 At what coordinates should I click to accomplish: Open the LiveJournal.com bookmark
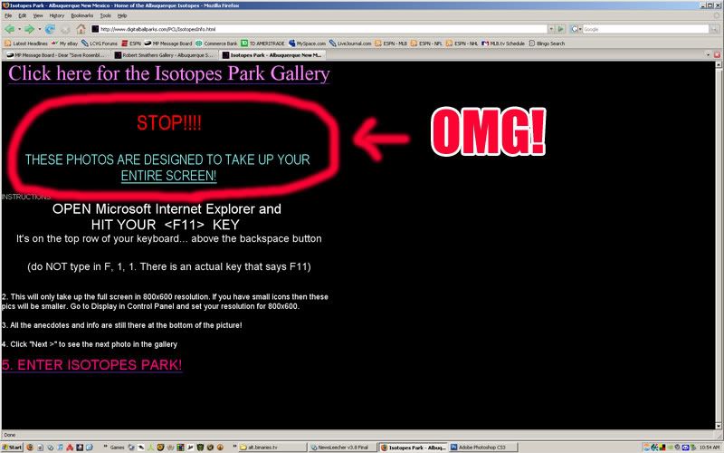tap(350, 43)
